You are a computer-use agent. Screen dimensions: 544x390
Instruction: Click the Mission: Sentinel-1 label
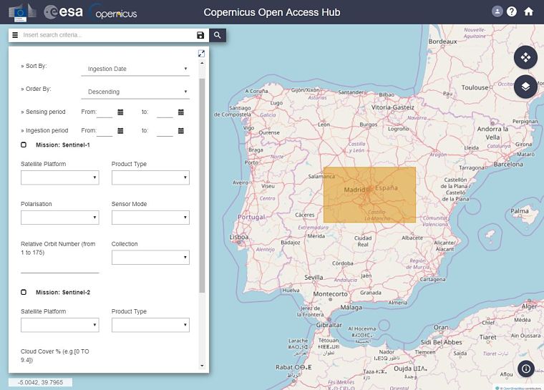pyautogui.click(x=63, y=145)
